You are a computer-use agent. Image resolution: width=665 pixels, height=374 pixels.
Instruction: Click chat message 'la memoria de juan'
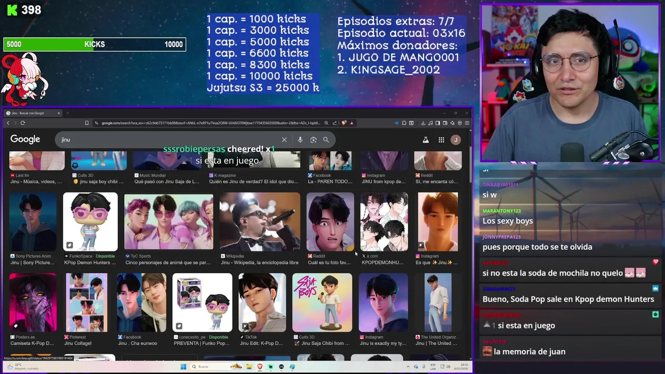(529, 352)
